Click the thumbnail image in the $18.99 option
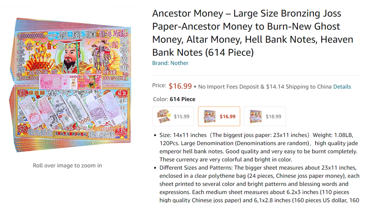The width and height of the screenshot is (366, 203). [x=255, y=116]
